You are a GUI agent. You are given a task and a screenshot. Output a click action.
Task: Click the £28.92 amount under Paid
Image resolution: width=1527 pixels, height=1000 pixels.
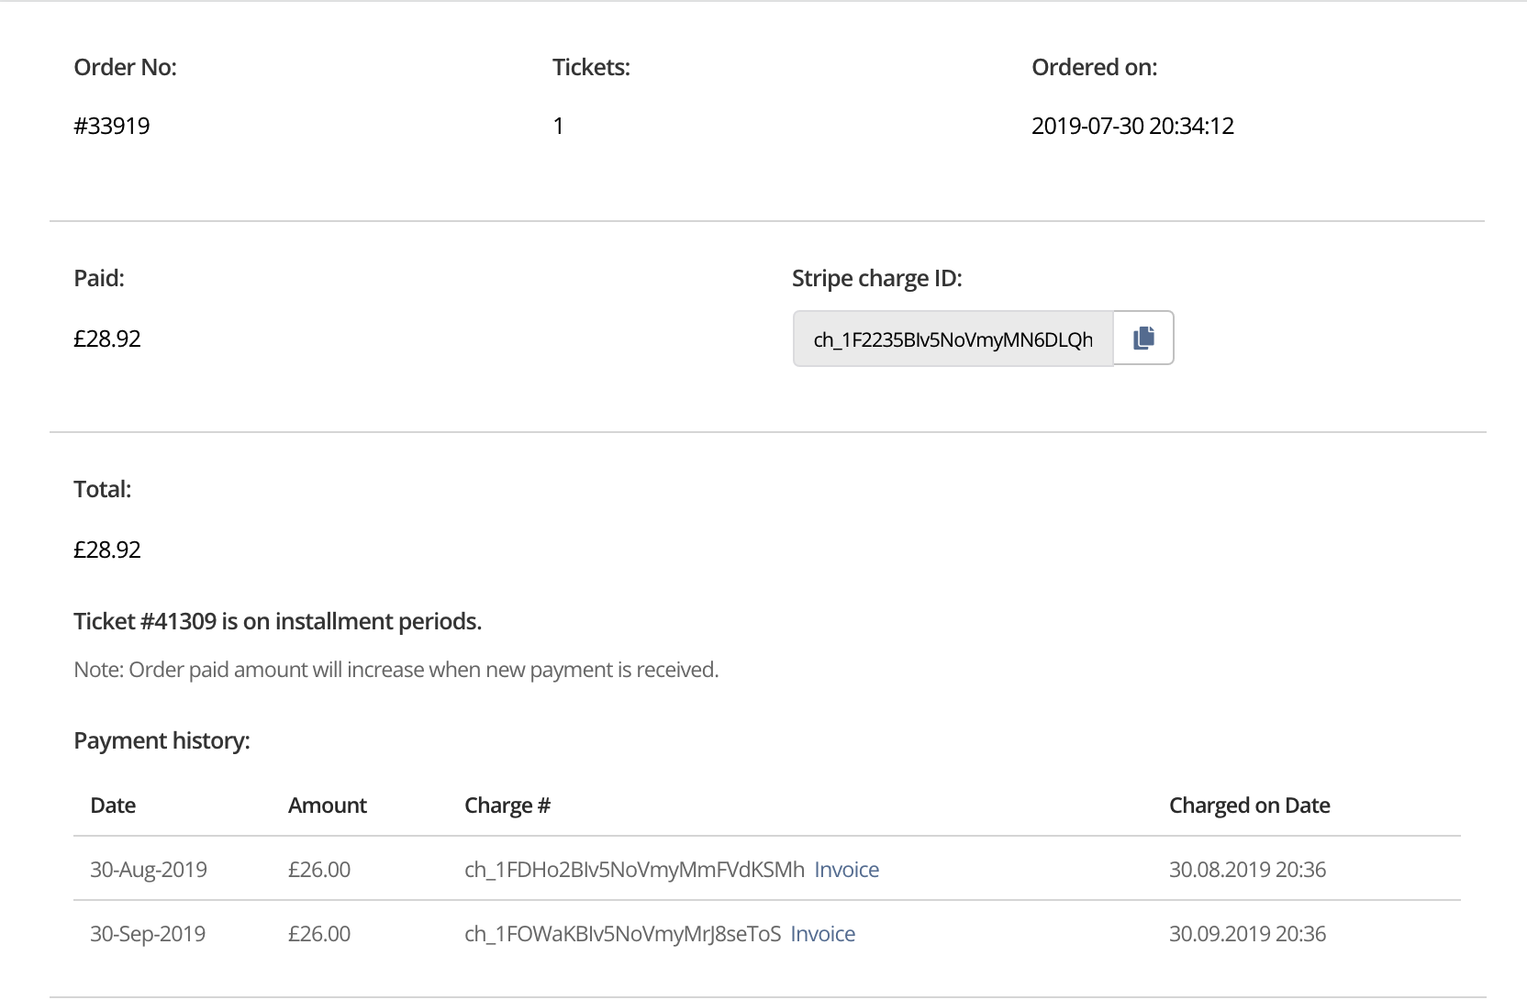point(107,339)
